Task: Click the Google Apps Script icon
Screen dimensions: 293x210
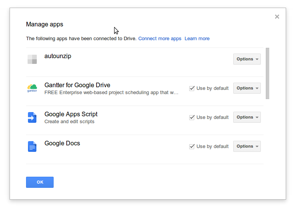Action: (x=32, y=117)
